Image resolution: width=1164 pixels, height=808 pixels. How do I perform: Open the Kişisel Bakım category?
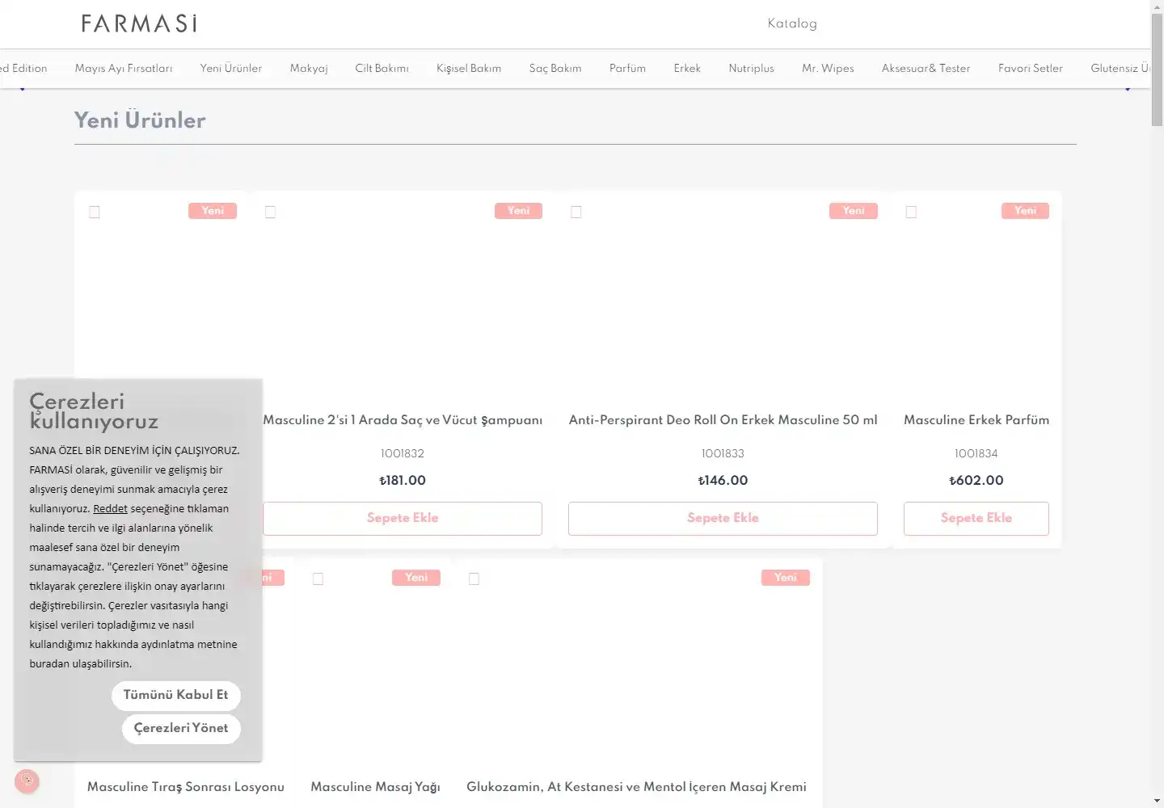469,68
